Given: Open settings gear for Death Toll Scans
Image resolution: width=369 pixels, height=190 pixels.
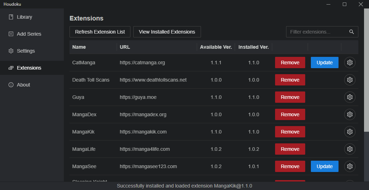Looking at the screenshot, I should pyautogui.click(x=350, y=80).
